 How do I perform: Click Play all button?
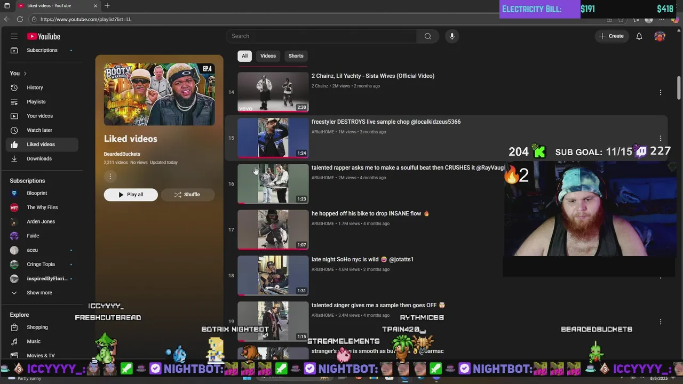(131, 195)
